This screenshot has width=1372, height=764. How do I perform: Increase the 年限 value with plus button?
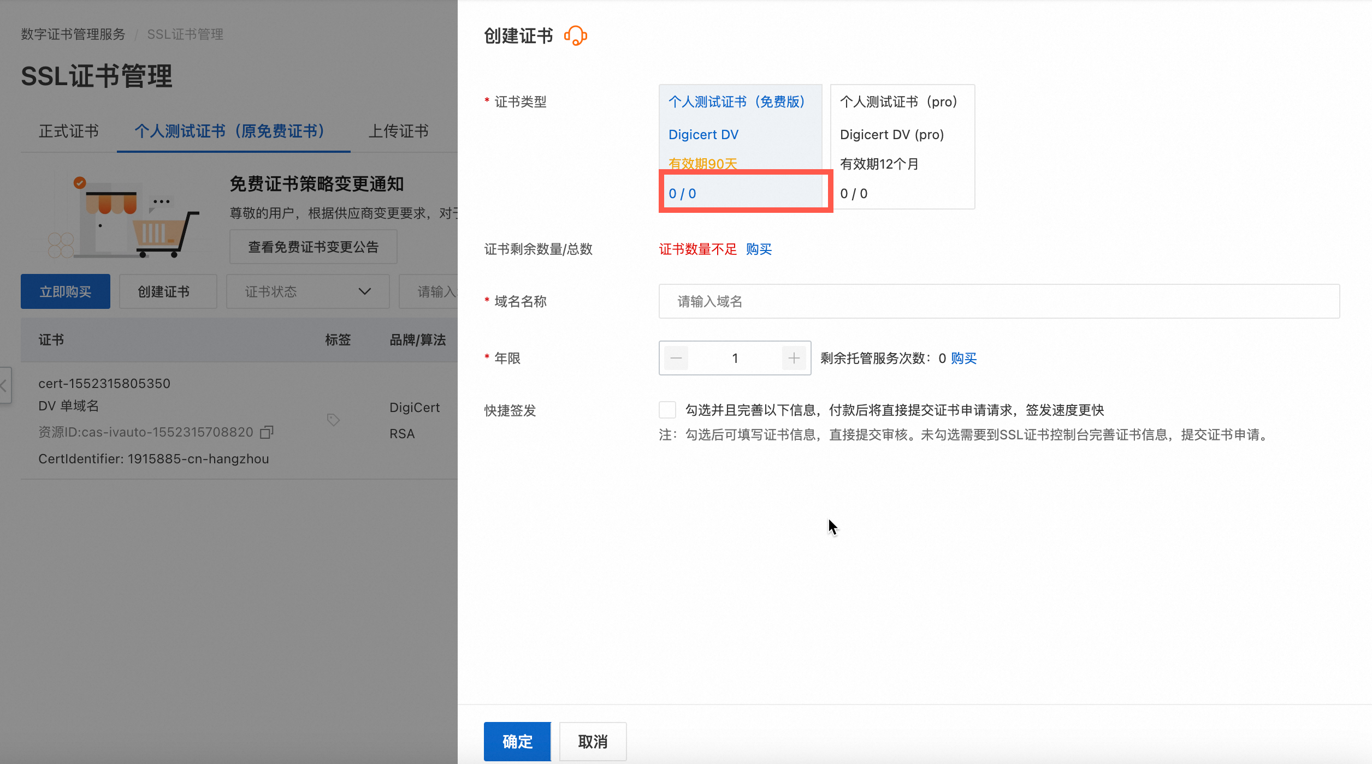(x=794, y=358)
